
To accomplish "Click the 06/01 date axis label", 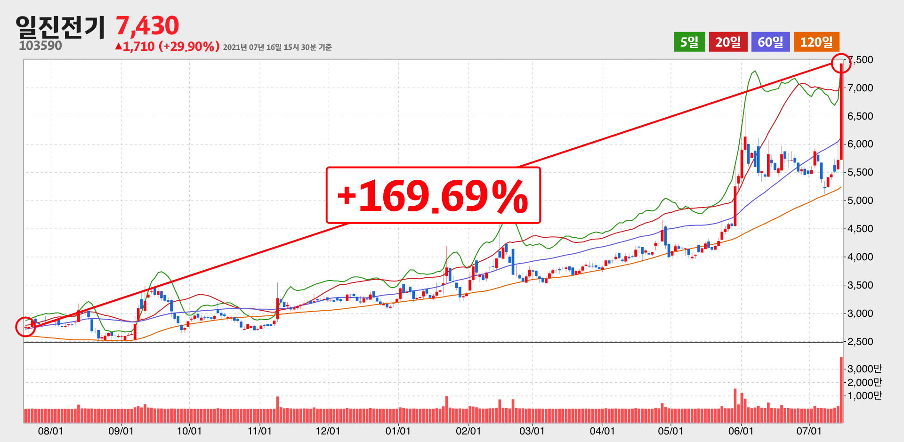I will 741,431.
